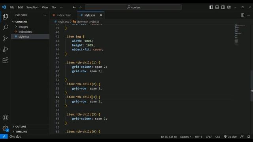Open the Go menu

pos(54,7)
